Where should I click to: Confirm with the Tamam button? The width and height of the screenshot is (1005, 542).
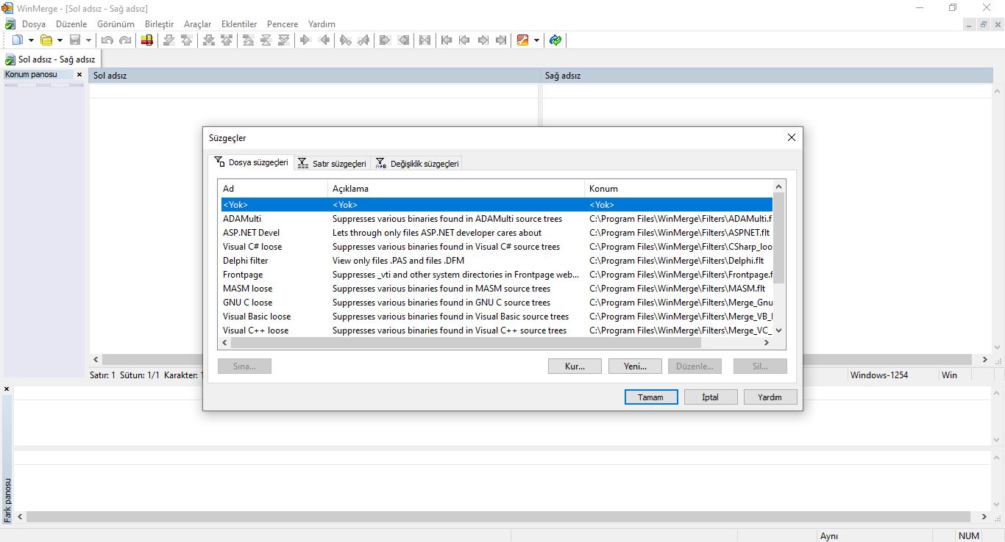pyautogui.click(x=650, y=397)
